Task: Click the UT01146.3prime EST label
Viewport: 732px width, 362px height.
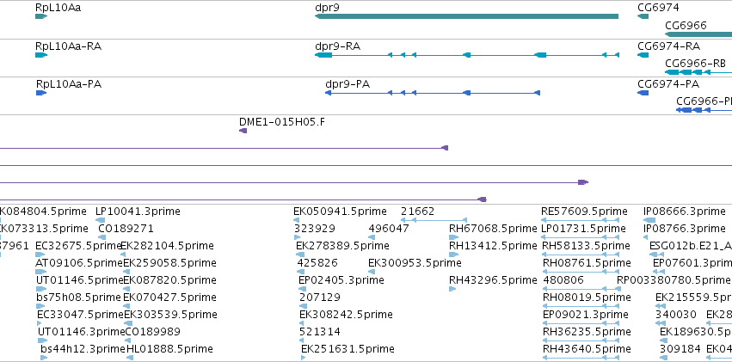Action: coord(81,332)
